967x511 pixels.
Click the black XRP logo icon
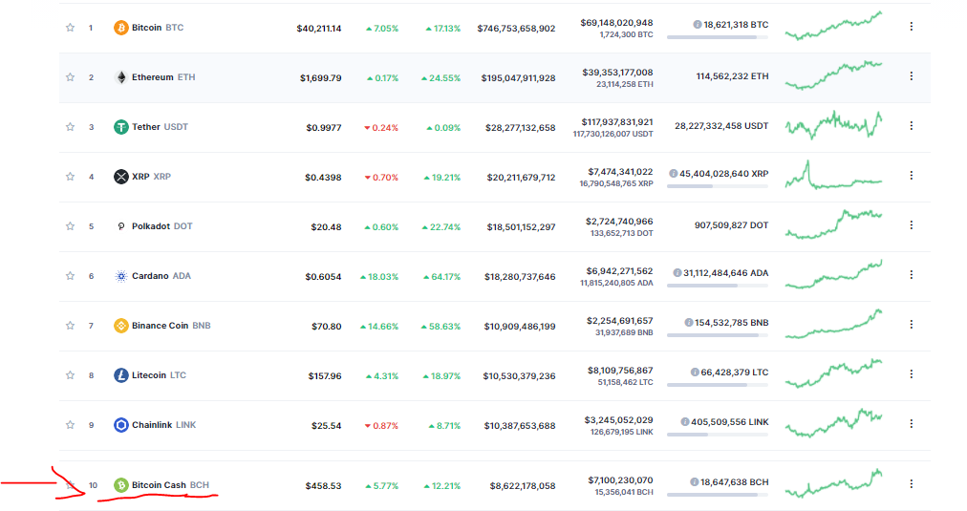tap(120, 177)
